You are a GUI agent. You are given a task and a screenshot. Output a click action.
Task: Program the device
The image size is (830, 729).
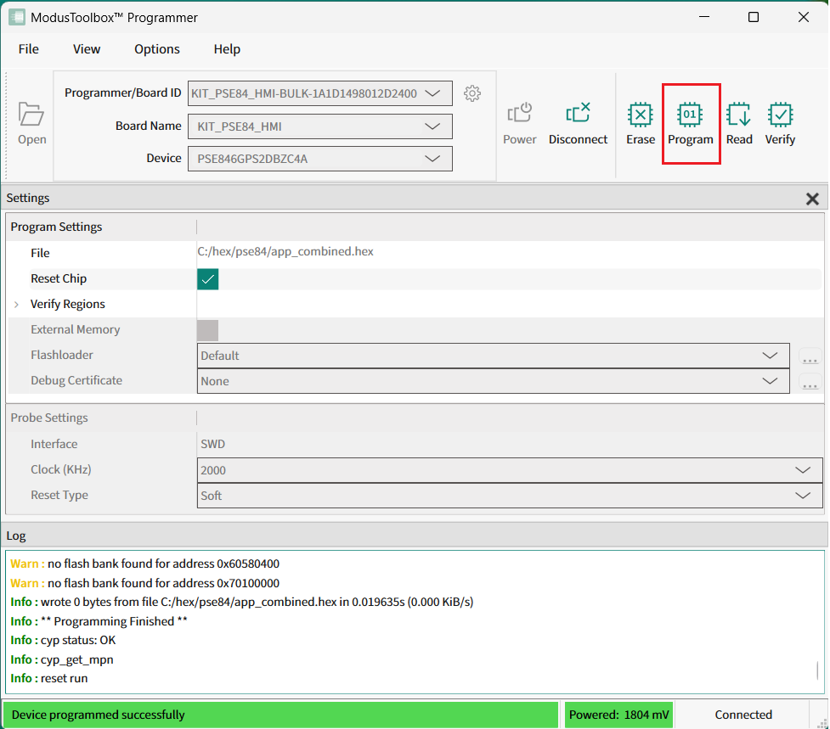pos(691,124)
